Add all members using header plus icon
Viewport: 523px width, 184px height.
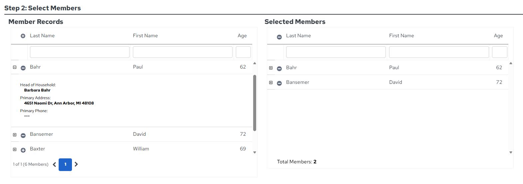pyautogui.click(x=23, y=36)
